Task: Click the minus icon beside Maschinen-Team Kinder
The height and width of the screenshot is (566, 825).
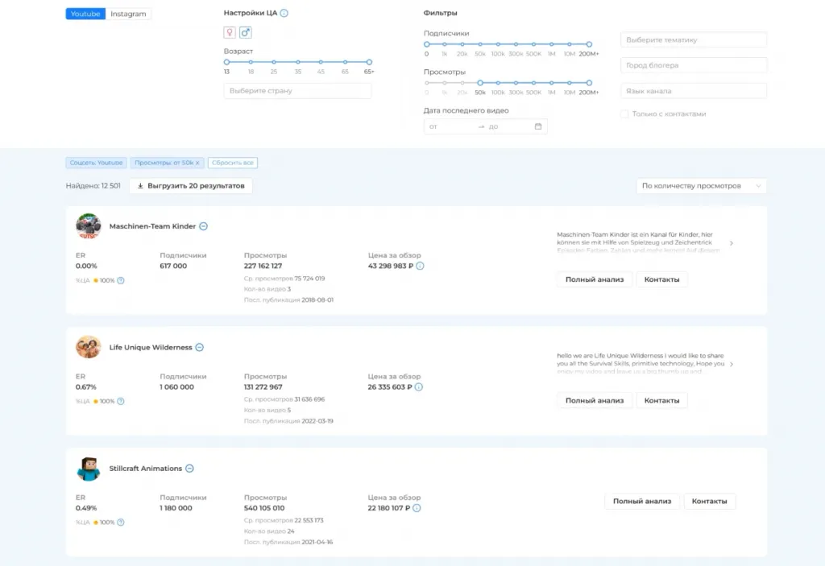Action: click(204, 226)
